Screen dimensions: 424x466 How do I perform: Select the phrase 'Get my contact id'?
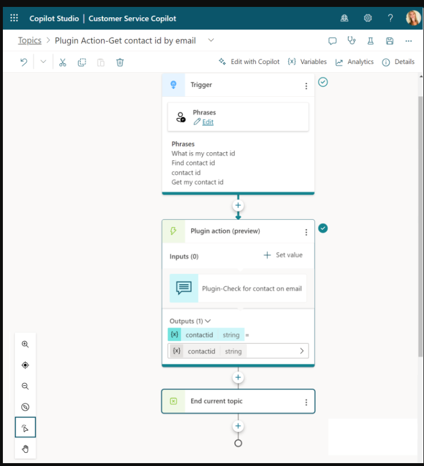[x=197, y=182]
